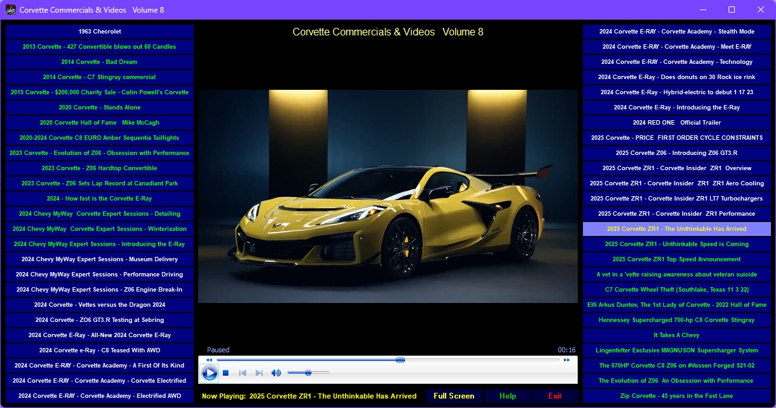The image size is (776, 408).
Task: Mute the player volume speaker icon
Action: [276, 373]
